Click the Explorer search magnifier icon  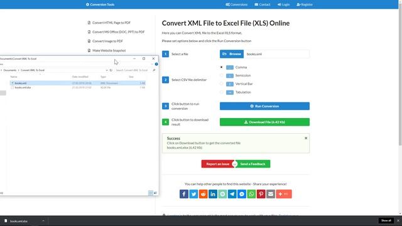pyautogui.click(x=154, y=70)
